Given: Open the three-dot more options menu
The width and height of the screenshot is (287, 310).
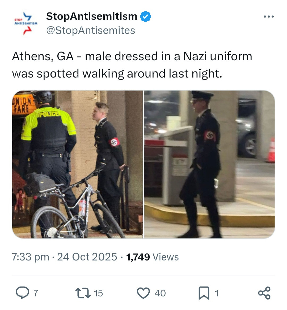Looking at the screenshot, I should [269, 16].
